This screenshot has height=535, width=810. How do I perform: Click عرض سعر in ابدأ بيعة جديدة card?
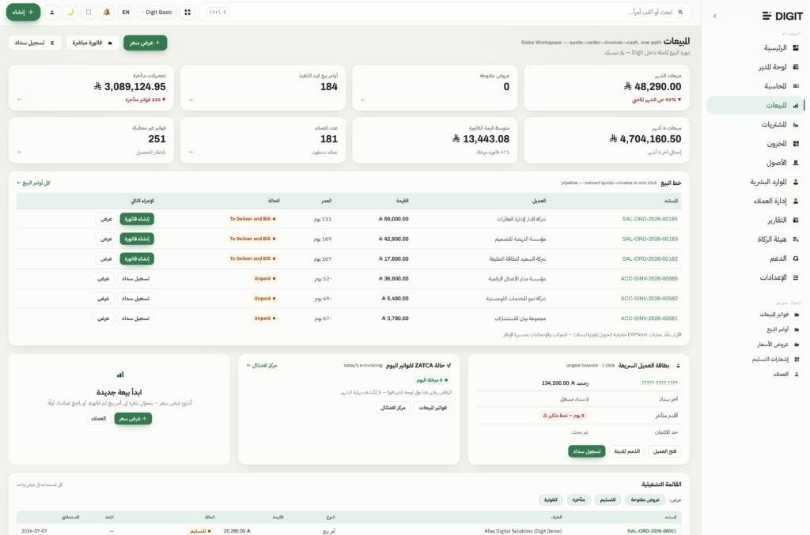133,418
